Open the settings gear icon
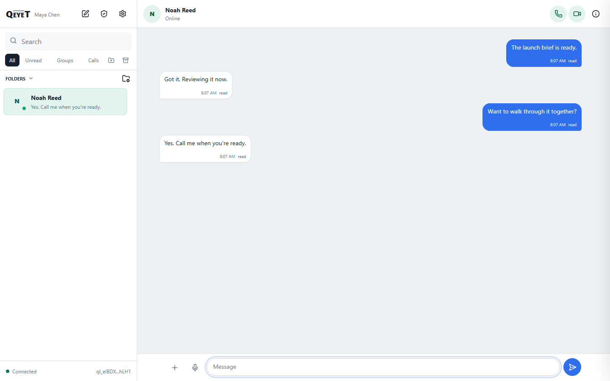Image resolution: width=610 pixels, height=381 pixels. (123, 14)
